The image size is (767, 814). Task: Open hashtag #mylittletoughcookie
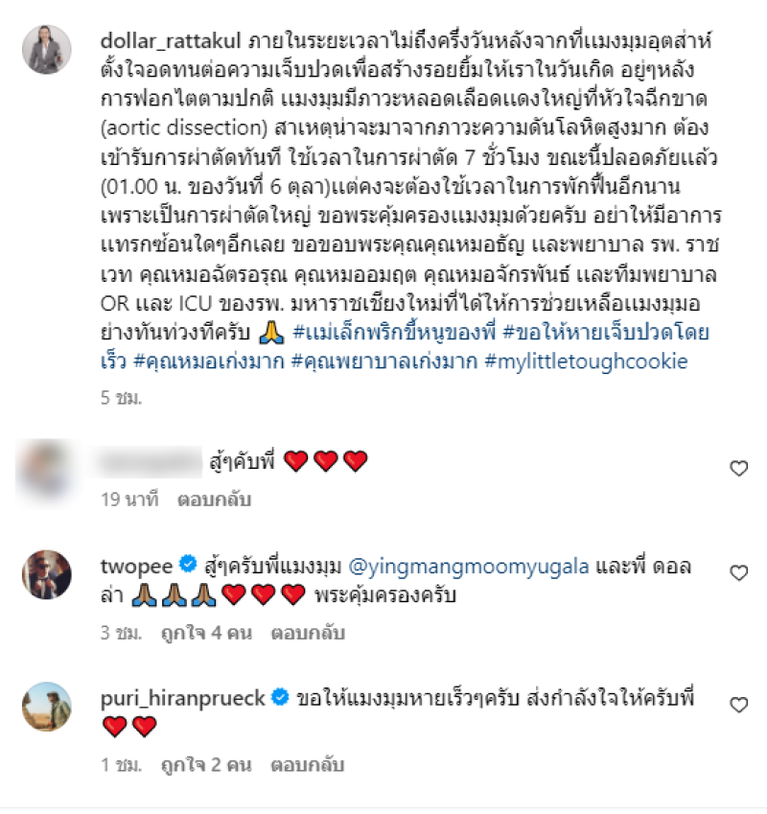[x=586, y=361]
